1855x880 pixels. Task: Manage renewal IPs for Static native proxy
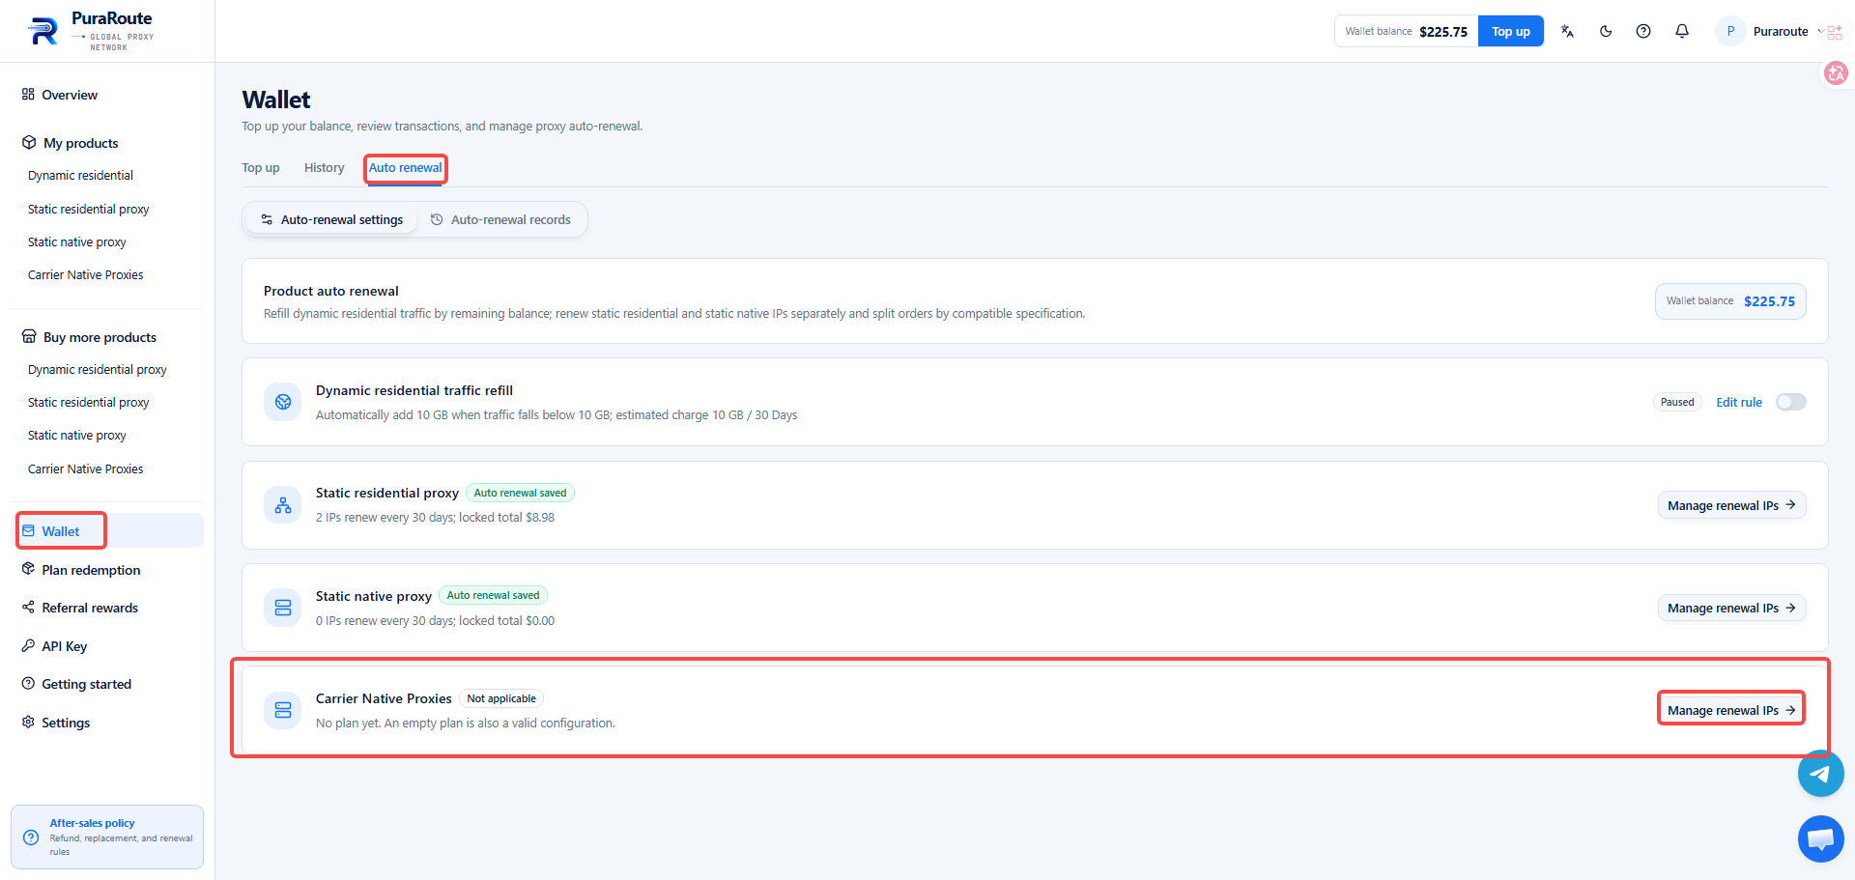pyautogui.click(x=1731, y=608)
